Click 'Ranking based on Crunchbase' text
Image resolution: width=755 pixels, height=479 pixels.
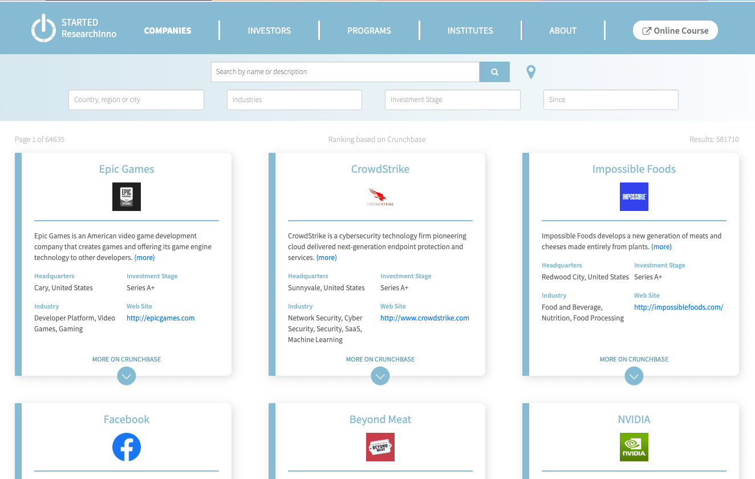point(377,140)
